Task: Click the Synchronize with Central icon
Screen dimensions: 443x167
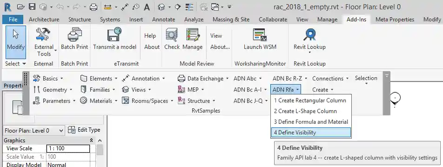Action: pos(43,7)
